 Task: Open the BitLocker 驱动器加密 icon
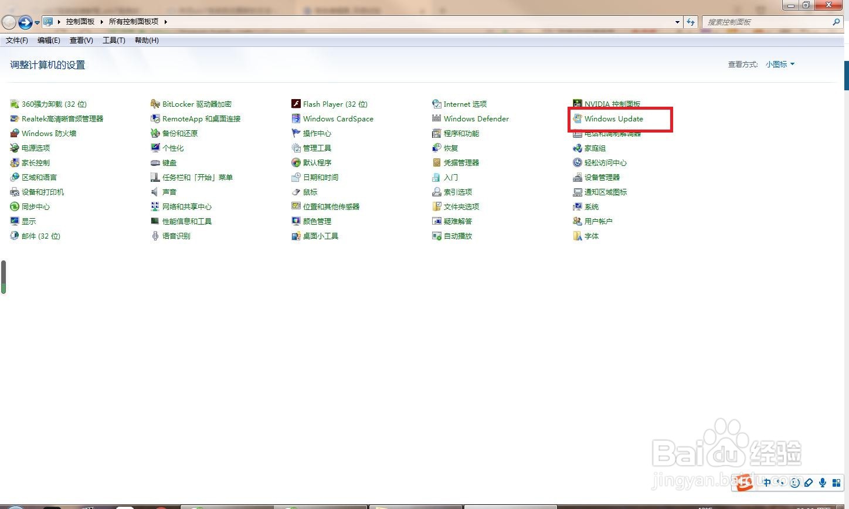[155, 104]
